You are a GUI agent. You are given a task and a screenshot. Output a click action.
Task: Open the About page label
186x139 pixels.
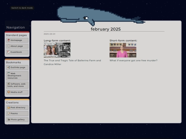coord(17,46)
